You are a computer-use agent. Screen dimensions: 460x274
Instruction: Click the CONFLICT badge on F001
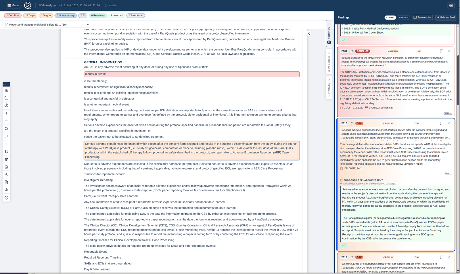pos(363,51)
